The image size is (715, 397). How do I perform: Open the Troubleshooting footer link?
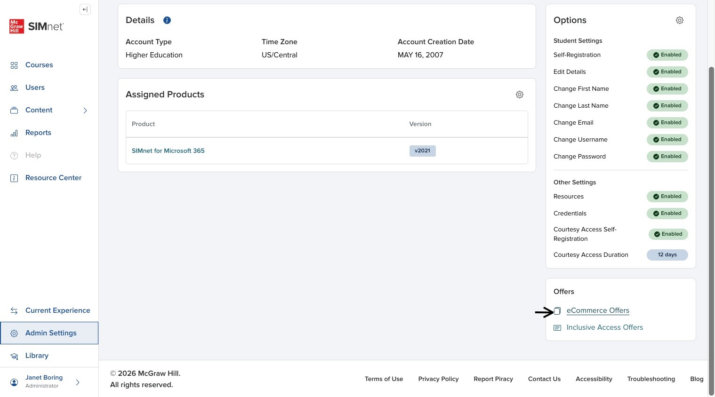(x=651, y=379)
